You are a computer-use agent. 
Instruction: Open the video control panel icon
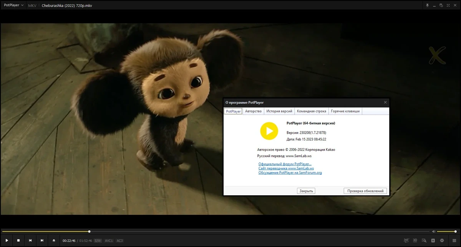[x=433, y=240]
